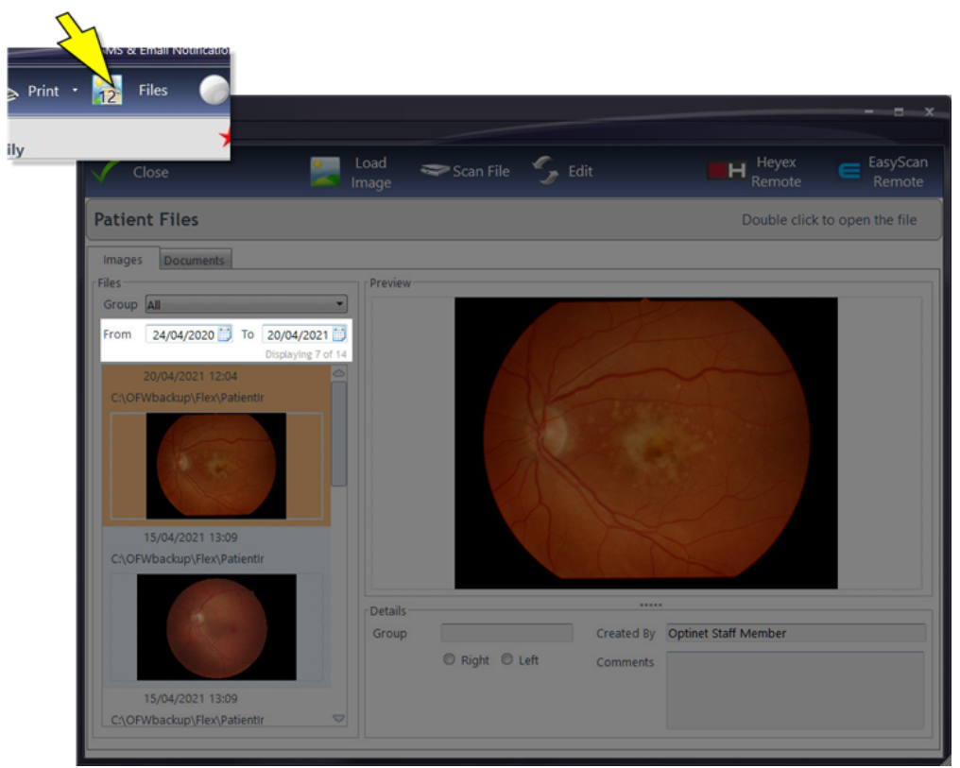
Task: Choose Load Image label
Action: coord(371,173)
